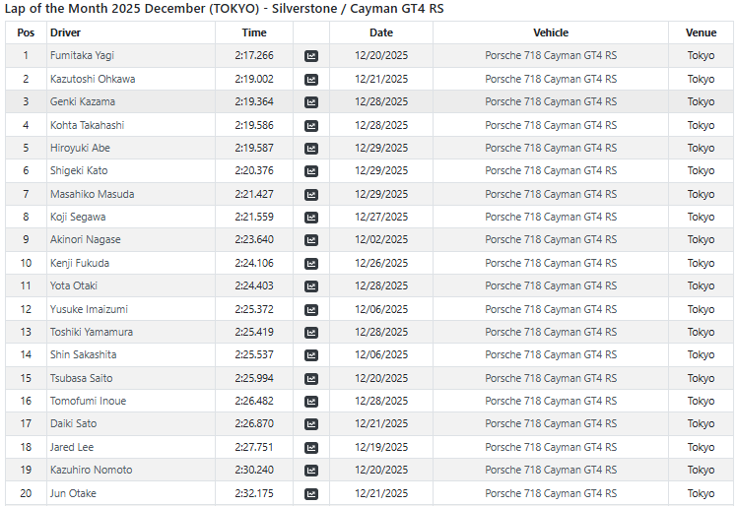Click the chart icon beside time 2:19.587

[311, 149]
